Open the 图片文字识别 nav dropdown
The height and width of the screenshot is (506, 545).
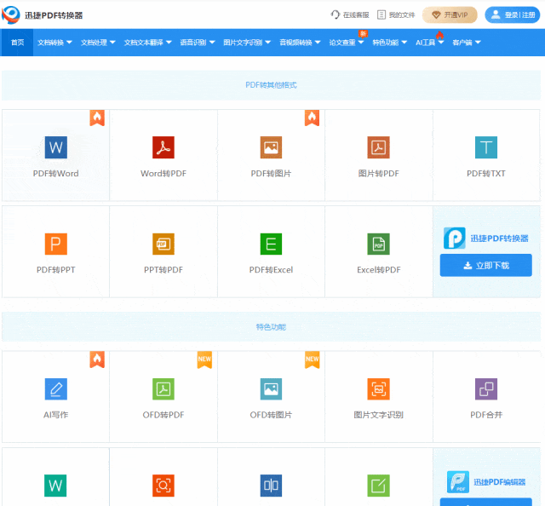[247, 43]
